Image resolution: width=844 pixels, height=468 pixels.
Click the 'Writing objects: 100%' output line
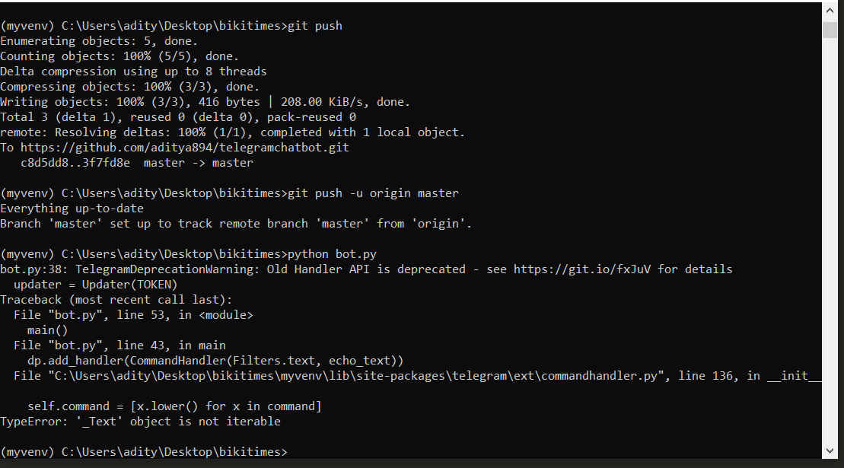[x=205, y=102]
